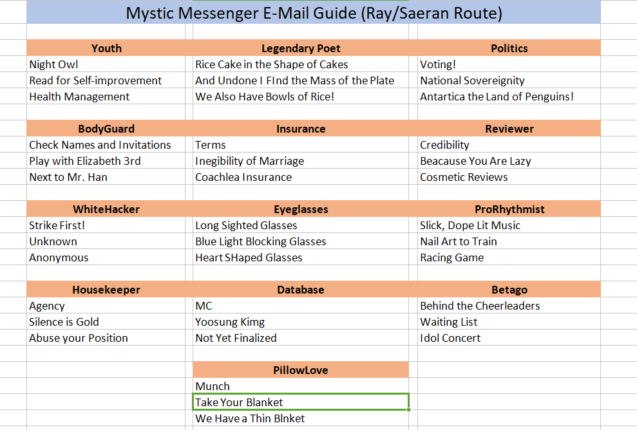This screenshot has width=637, height=430.
Task: Click the 'Racing Game' cell
Action: (x=509, y=257)
